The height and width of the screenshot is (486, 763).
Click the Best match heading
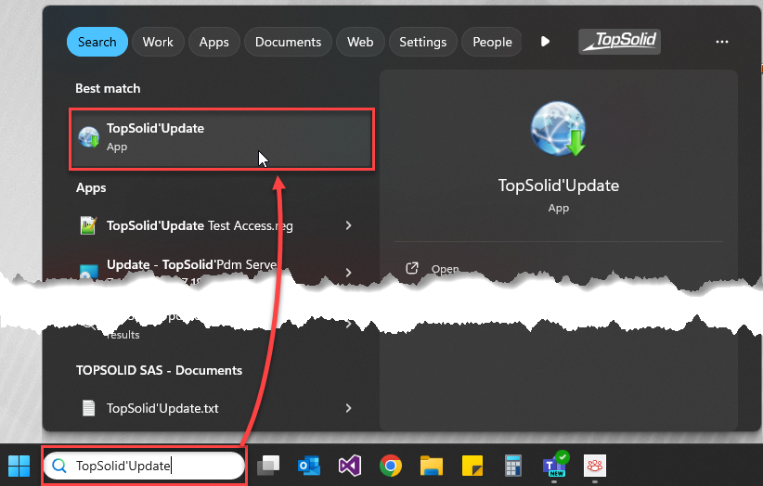coord(108,88)
